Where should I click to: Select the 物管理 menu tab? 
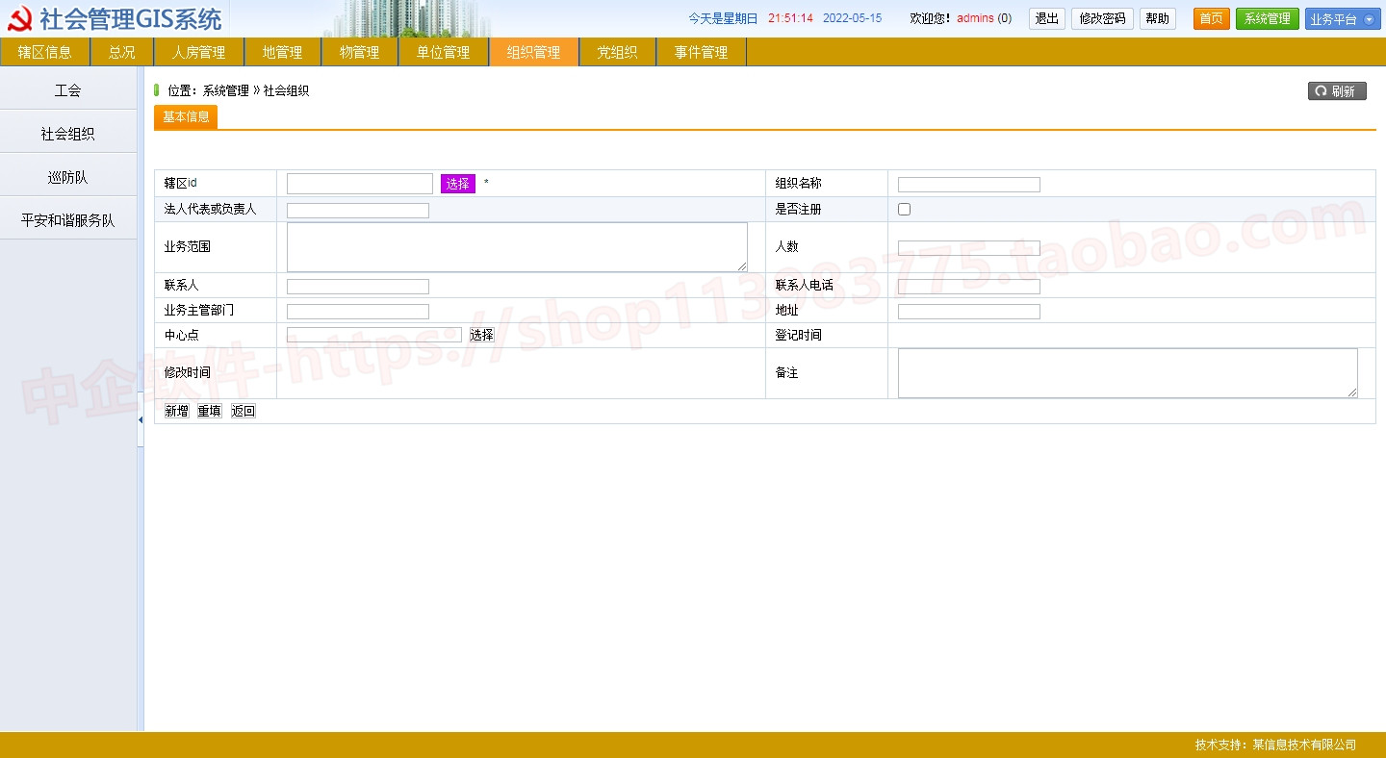click(360, 52)
